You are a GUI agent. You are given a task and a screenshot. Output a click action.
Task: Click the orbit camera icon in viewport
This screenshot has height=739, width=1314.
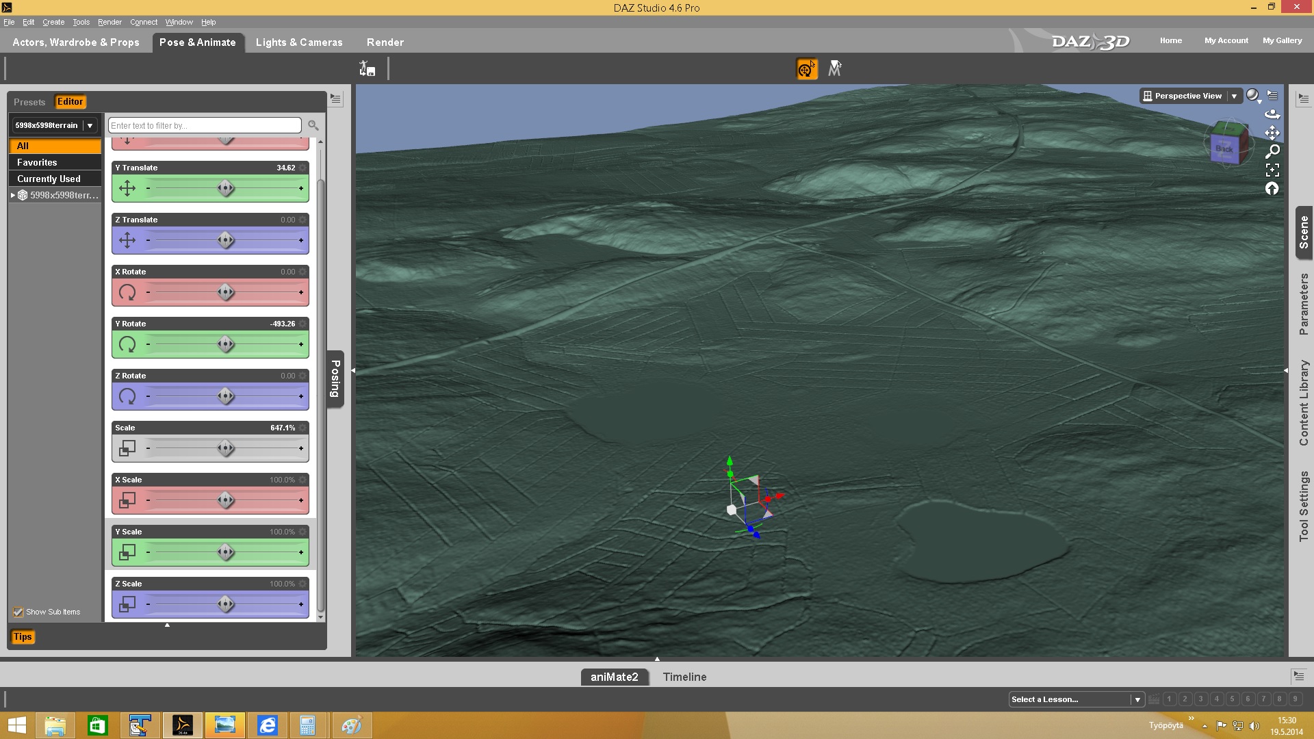[1272, 114]
